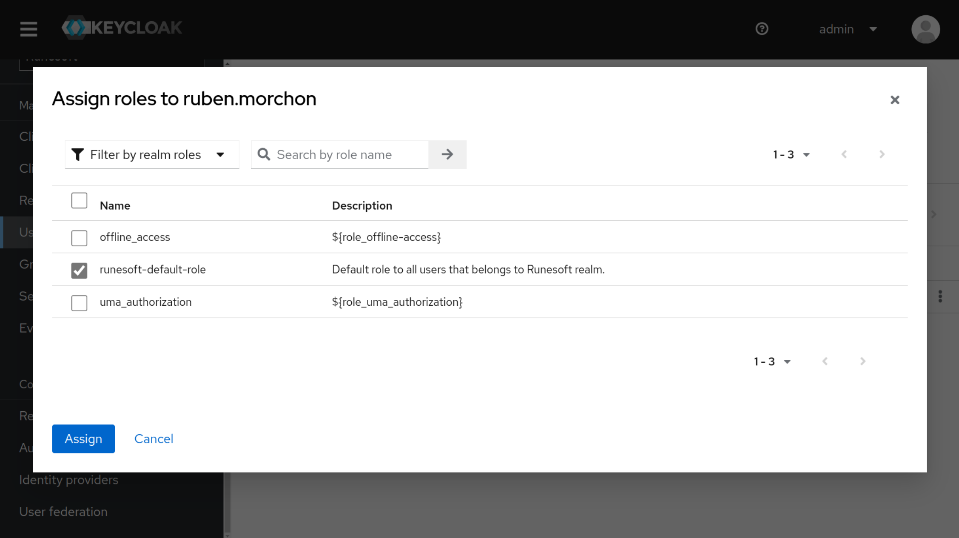Go to next page in top pagination
The image size is (959, 538).
tap(882, 154)
